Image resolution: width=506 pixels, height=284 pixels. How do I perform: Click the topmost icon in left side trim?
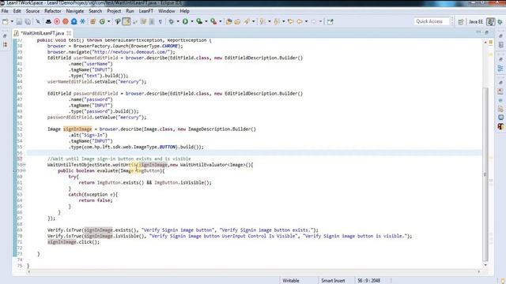pyautogui.click(x=5, y=36)
